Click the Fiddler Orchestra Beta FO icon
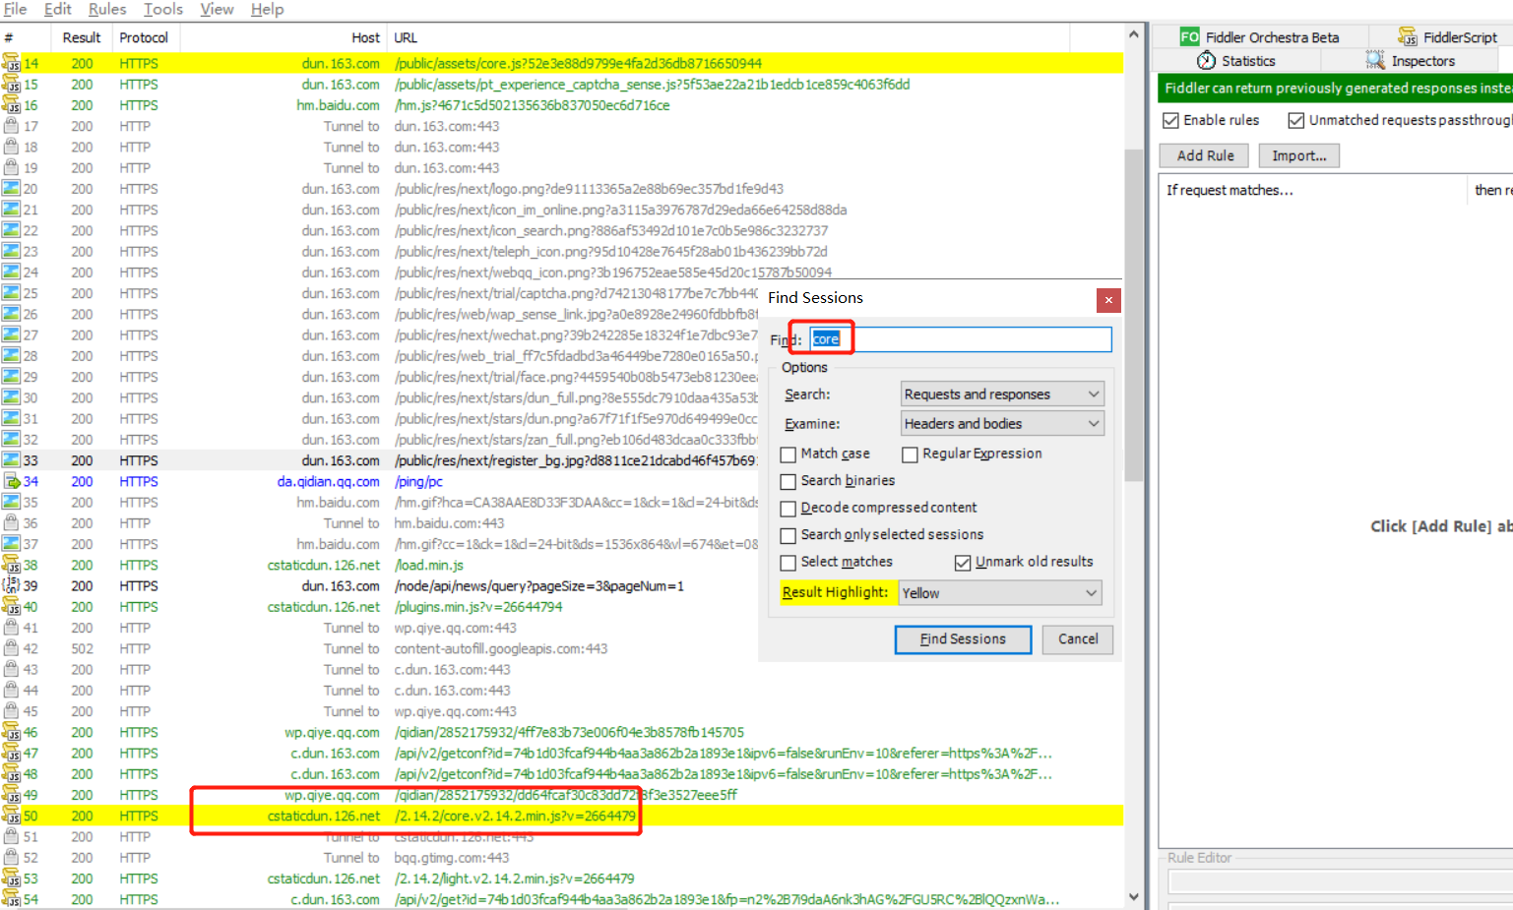The image size is (1513, 910). [1189, 37]
